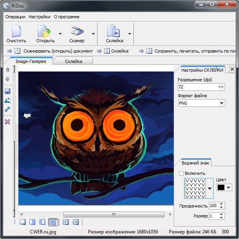This screenshot has width=239, height=239.
Task: Click the Очистить (clear) toolbar icon
Action: pos(16,31)
